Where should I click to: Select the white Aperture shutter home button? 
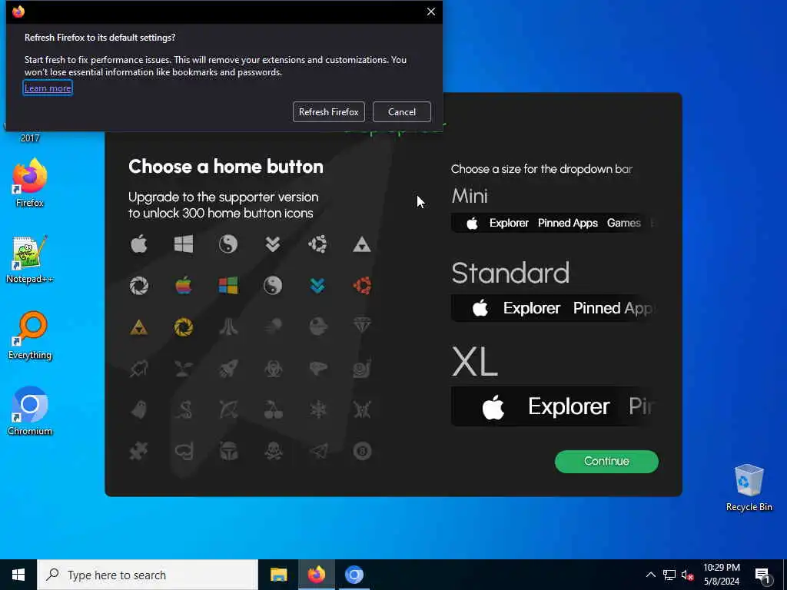(139, 286)
